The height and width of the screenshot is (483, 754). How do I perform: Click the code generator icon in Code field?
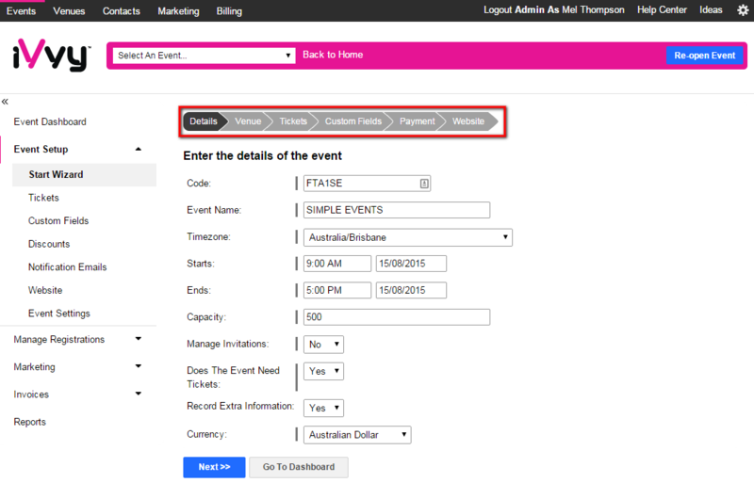(423, 184)
